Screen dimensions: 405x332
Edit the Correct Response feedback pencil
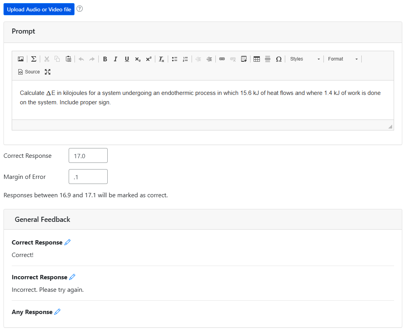67,242
